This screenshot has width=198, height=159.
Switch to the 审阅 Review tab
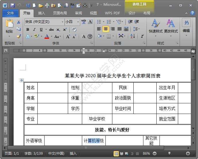[78, 13]
